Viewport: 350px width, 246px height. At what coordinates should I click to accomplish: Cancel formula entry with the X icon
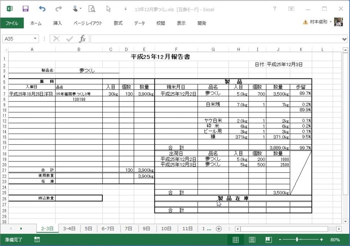click(56, 39)
